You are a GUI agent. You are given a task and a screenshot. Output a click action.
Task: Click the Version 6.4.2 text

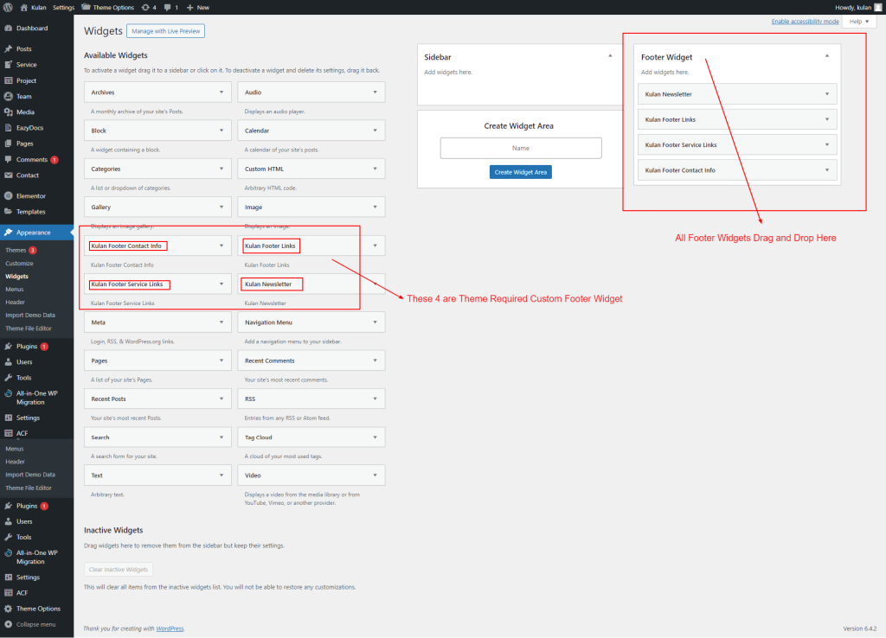[859, 628]
